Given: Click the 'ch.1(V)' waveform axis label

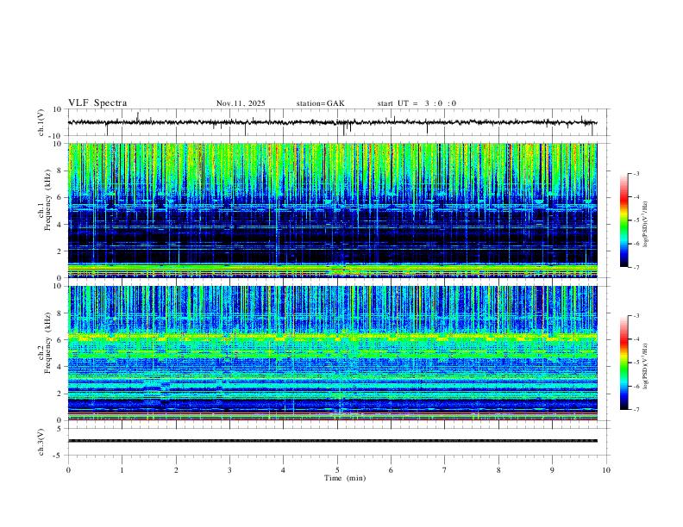Looking at the screenshot, I should pos(41,122).
